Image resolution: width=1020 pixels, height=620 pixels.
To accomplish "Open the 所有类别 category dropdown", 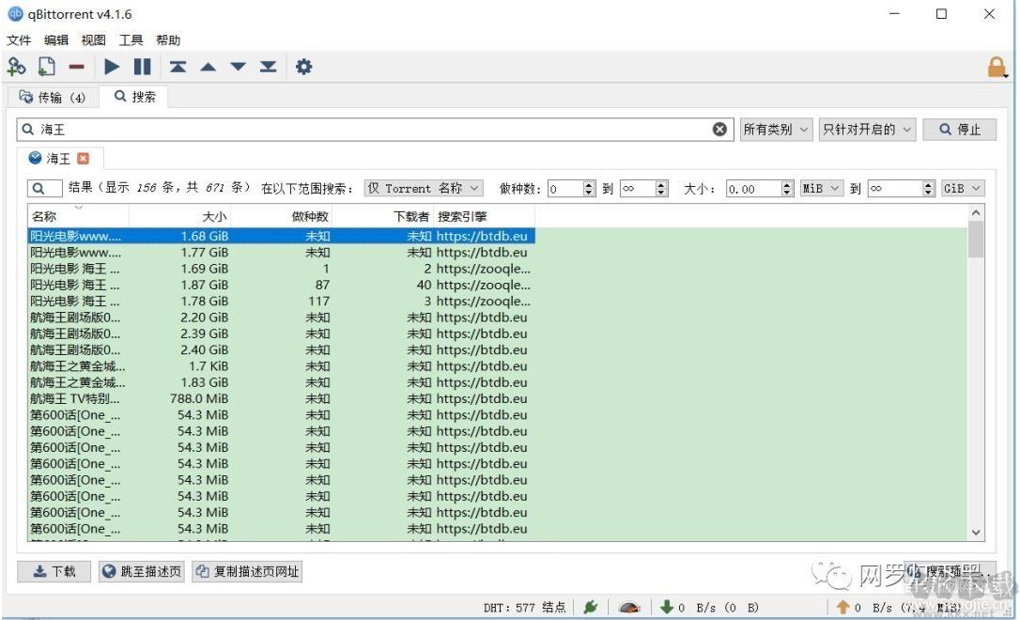I will click(776, 130).
